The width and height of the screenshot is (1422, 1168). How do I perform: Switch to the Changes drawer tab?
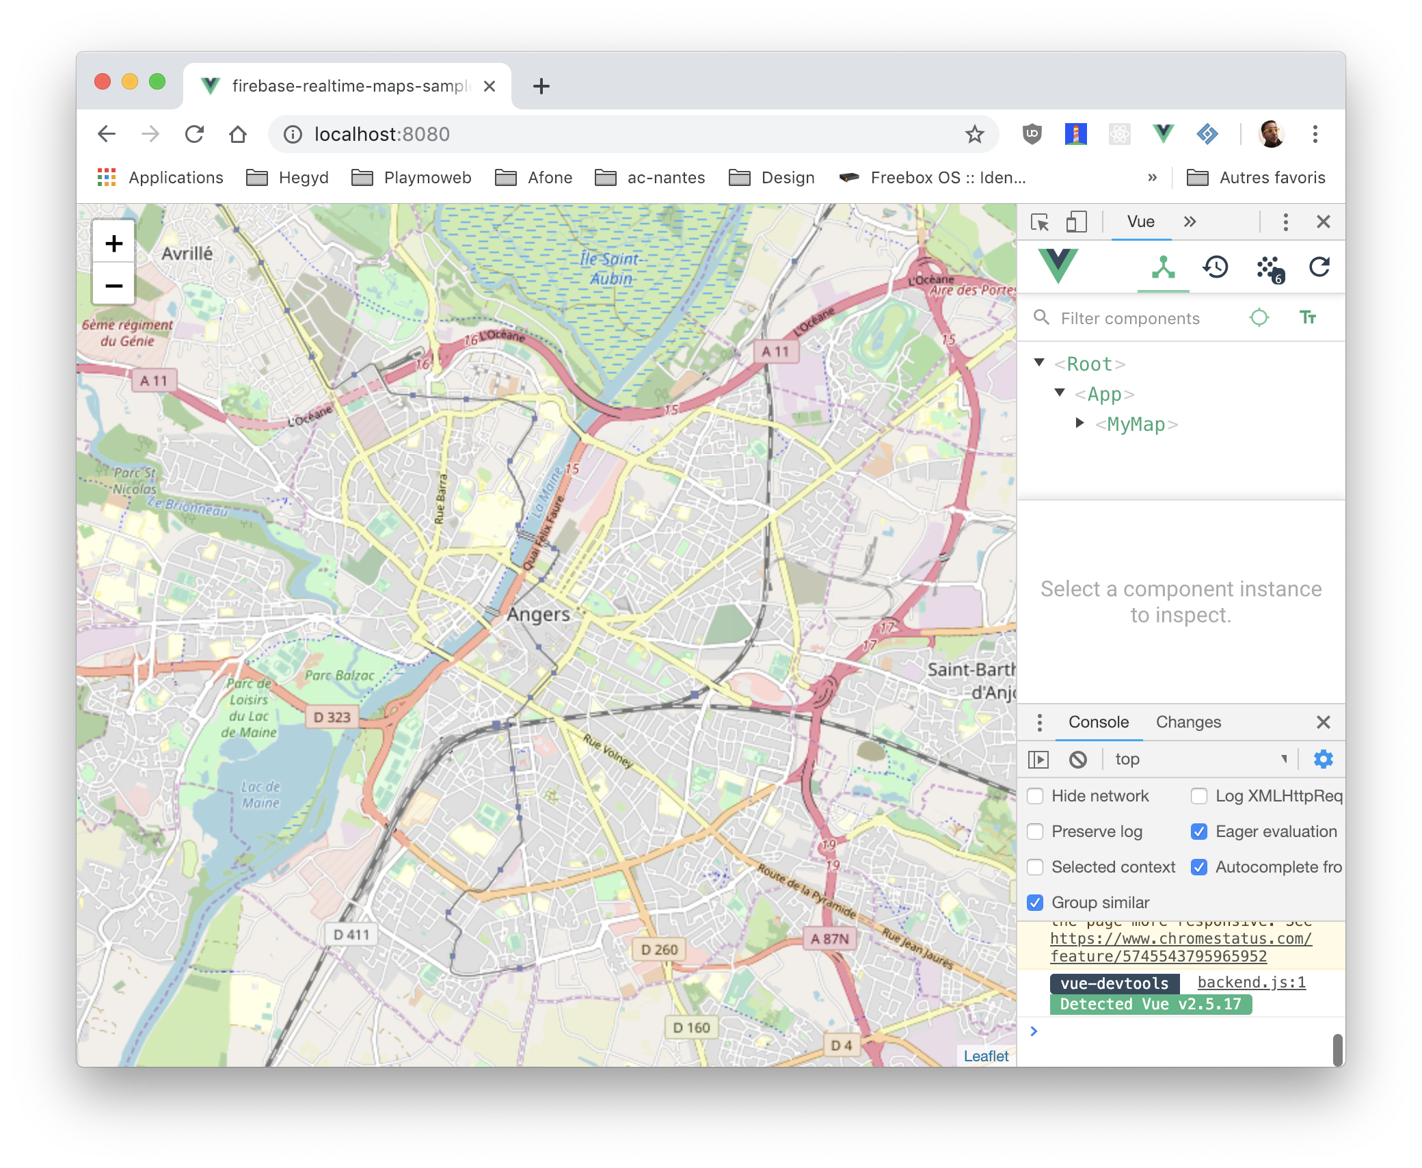(1188, 722)
